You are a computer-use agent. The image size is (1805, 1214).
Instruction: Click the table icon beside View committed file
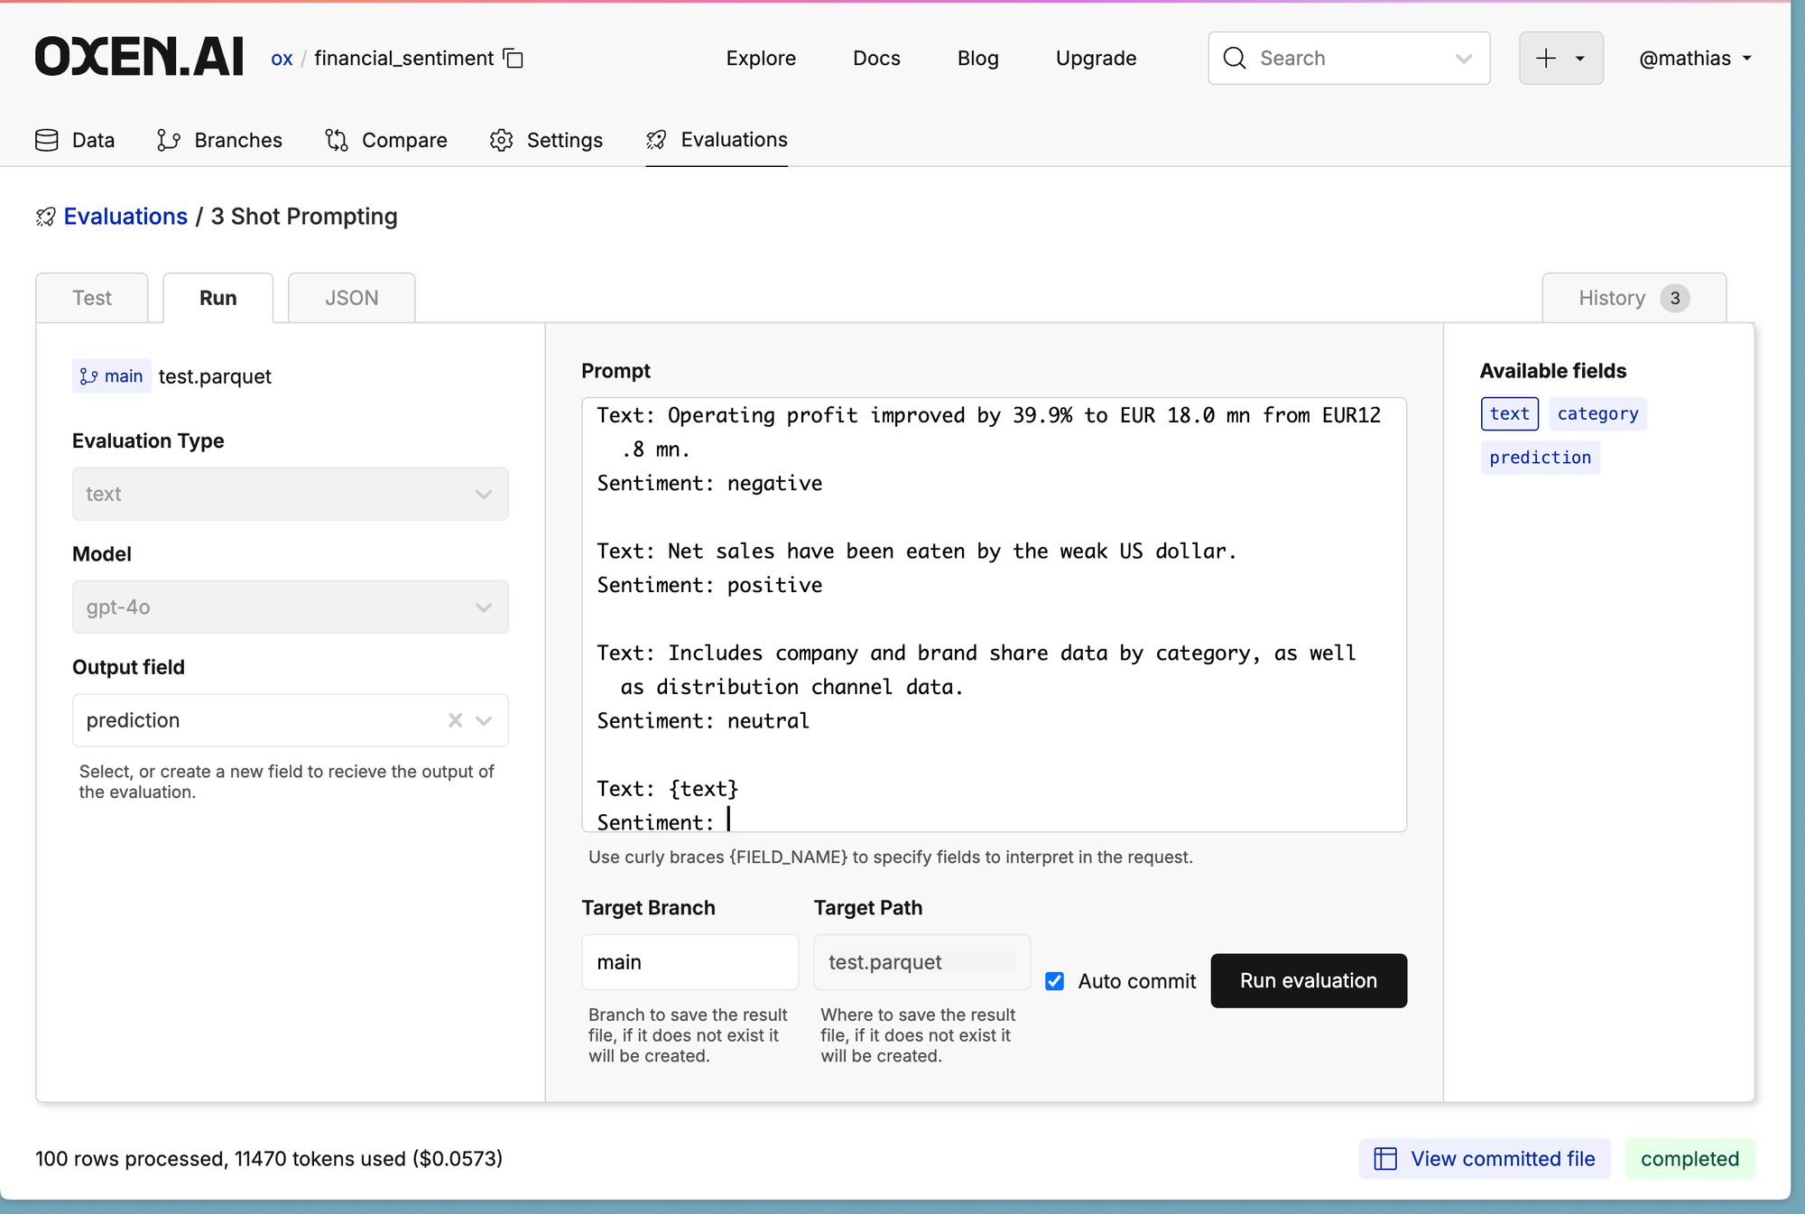point(1385,1159)
